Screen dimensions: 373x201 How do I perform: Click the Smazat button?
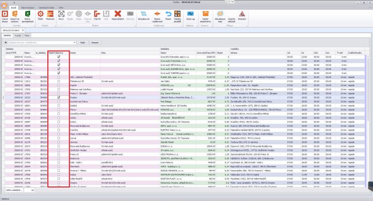[x=95, y=42]
